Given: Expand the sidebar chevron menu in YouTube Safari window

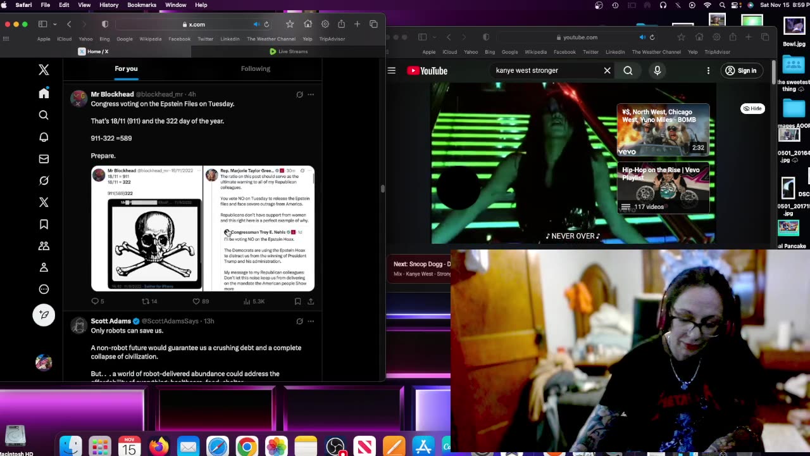Looking at the screenshot, I should pyautogui.click(x=435, y=37).
